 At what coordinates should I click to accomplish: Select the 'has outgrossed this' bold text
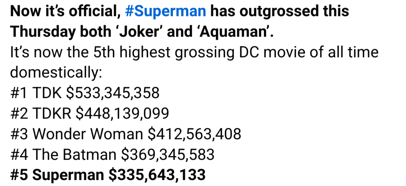point(279,12)
